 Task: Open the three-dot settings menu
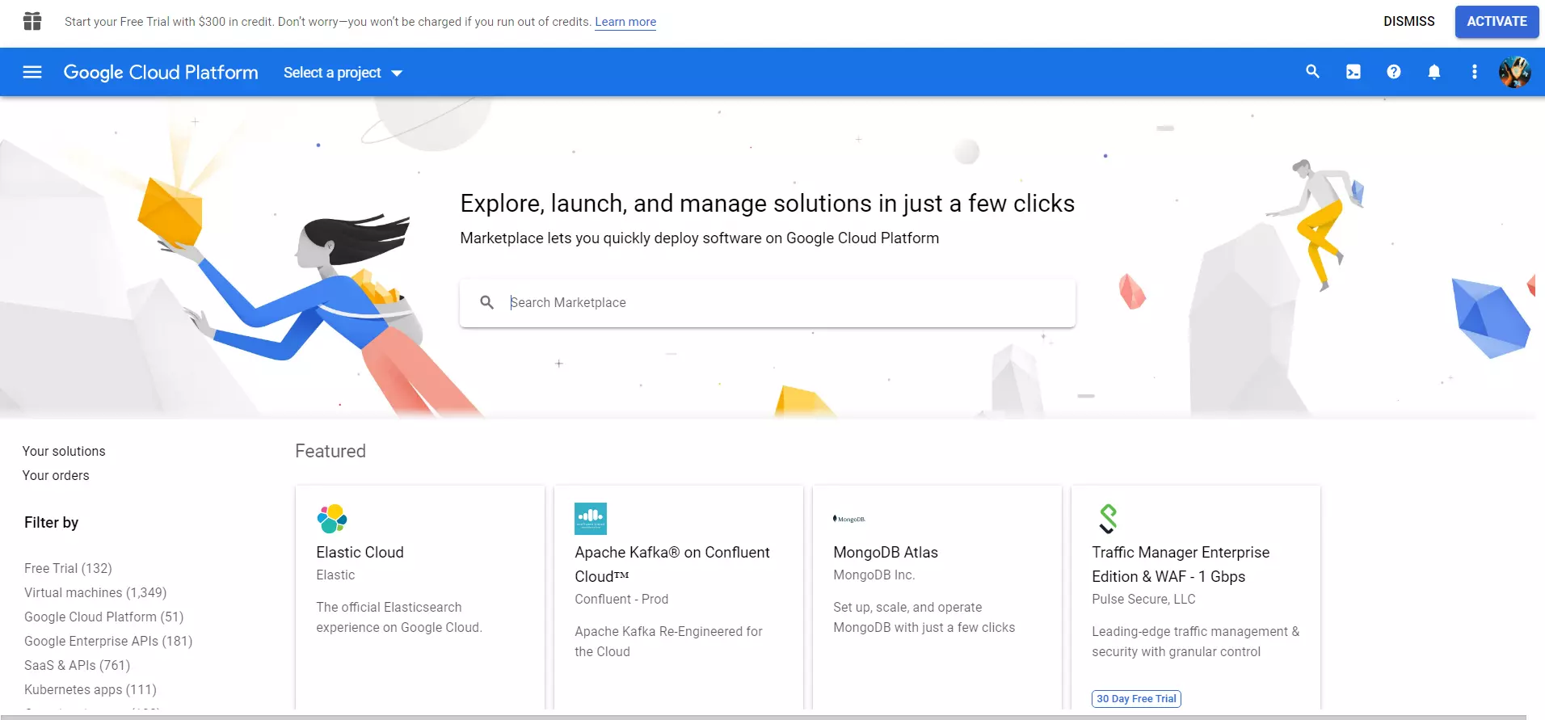(x=1474, y=72)
